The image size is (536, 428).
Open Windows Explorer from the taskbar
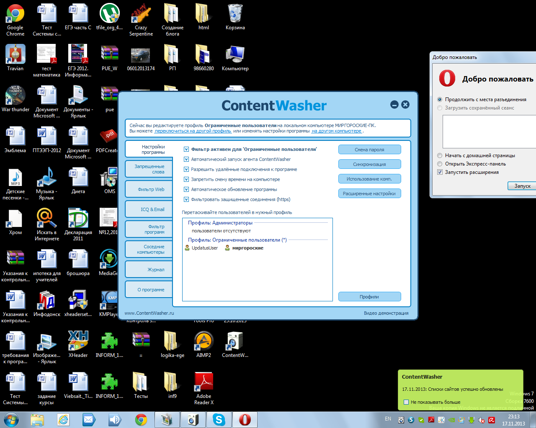click(37, 420)
